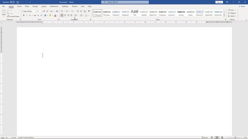The width and height of the screenshot is (248, 139).
Task: Increase font size with grow icon
Action: [x=44, y=11]
